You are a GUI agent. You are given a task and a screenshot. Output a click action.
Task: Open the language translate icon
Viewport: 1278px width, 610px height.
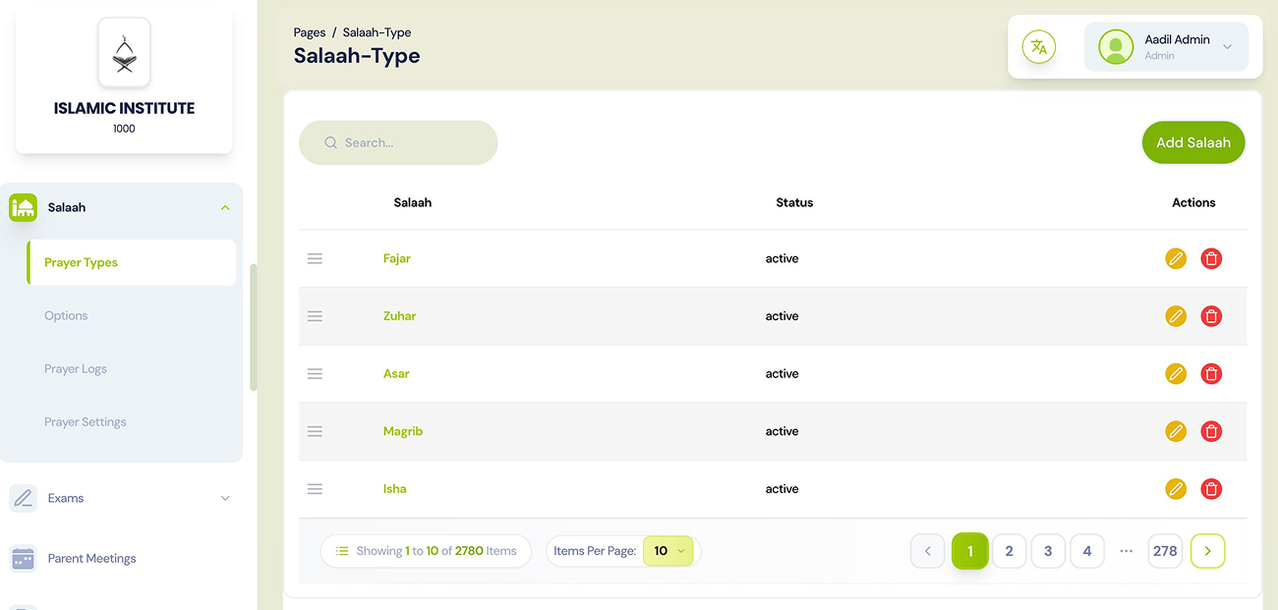click(x=1038, y=47)
